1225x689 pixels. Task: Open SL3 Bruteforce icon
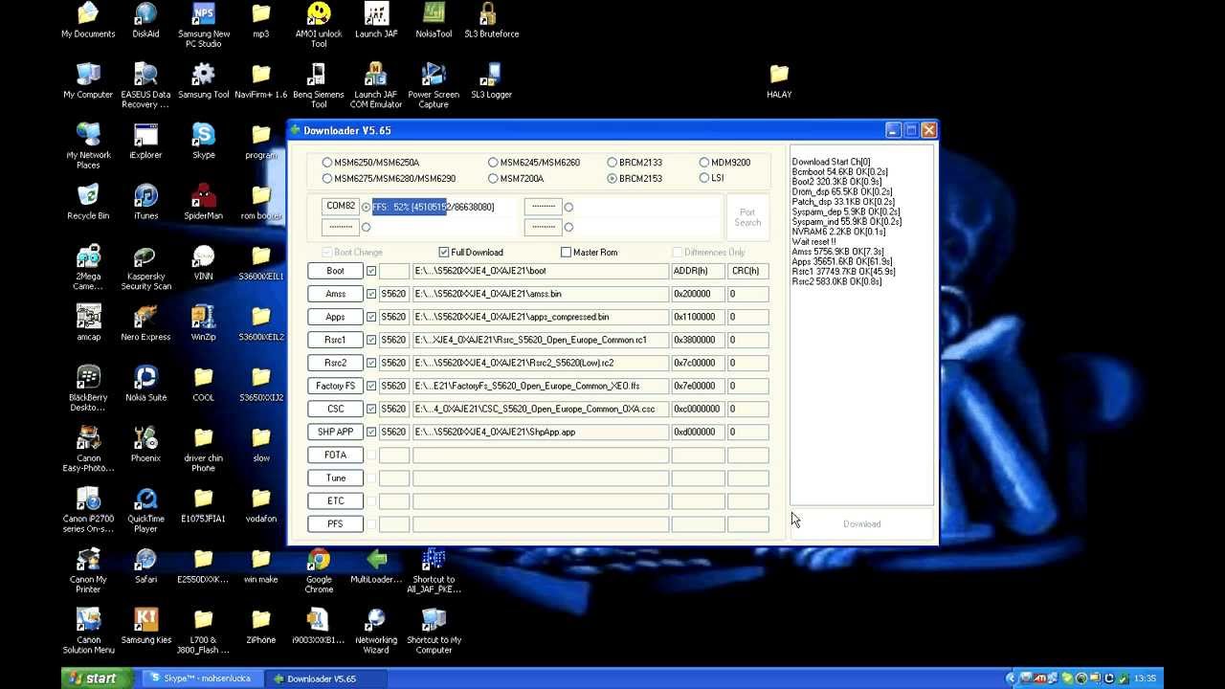(492, 21)
